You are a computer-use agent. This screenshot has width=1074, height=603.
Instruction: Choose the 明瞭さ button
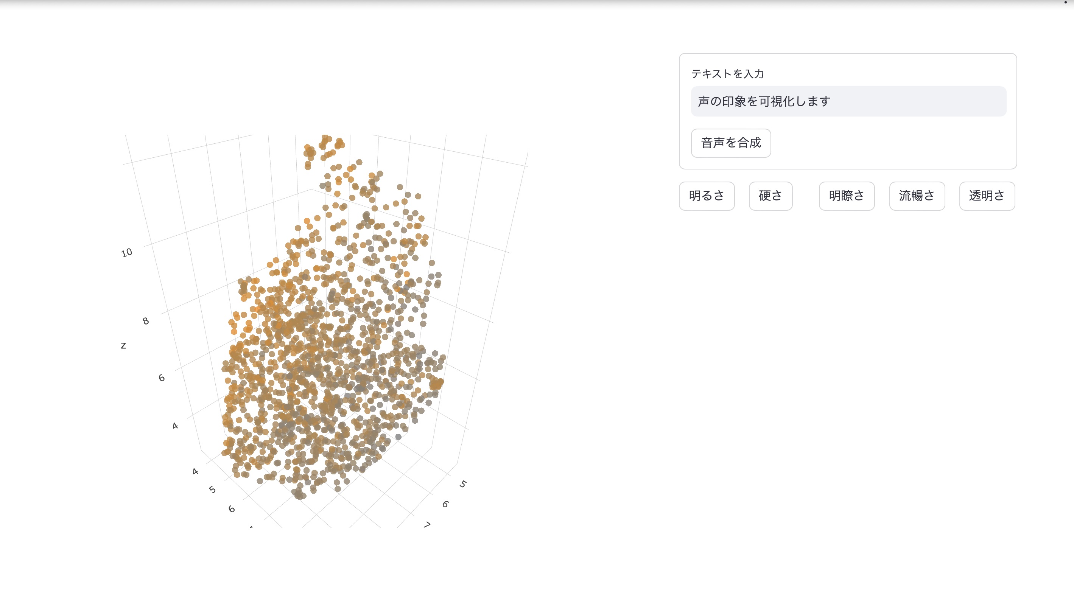pos(846,196)
